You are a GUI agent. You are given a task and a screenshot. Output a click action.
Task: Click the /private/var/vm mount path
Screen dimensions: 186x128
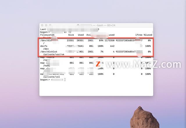tap(54, 54)
